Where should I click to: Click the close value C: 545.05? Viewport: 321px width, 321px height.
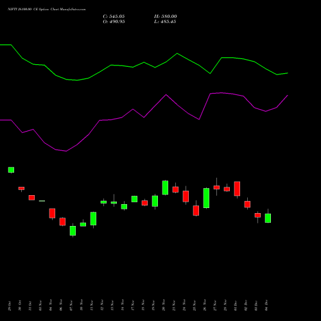[x=114, y=17]
